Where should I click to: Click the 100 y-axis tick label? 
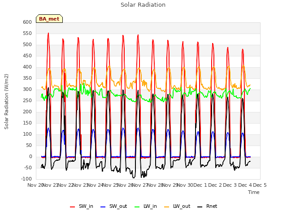27,134
